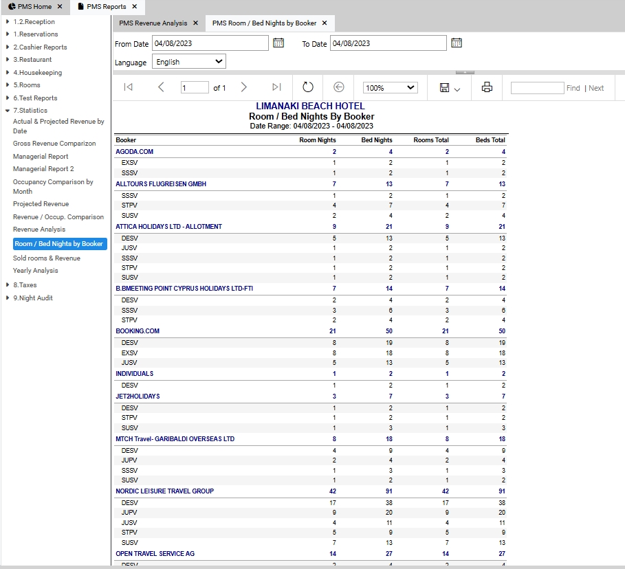The image size is (625, 569).
Task: Click the report search text box
Action: (x=537, y=88)
